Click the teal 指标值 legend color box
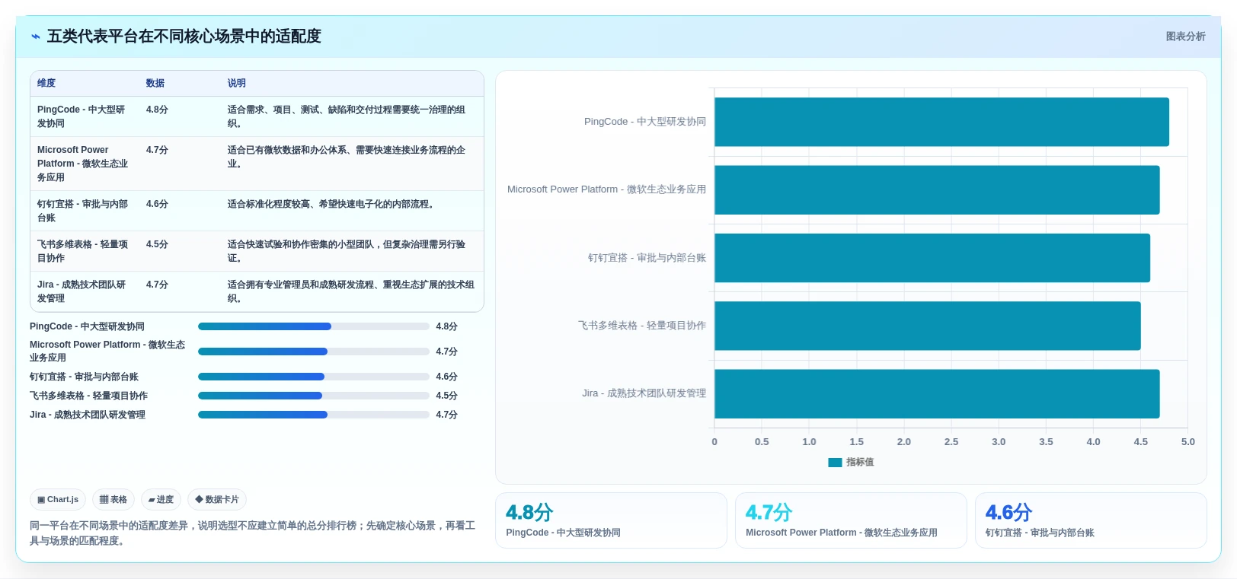The image size is (1237, 579). coord(835,462)
